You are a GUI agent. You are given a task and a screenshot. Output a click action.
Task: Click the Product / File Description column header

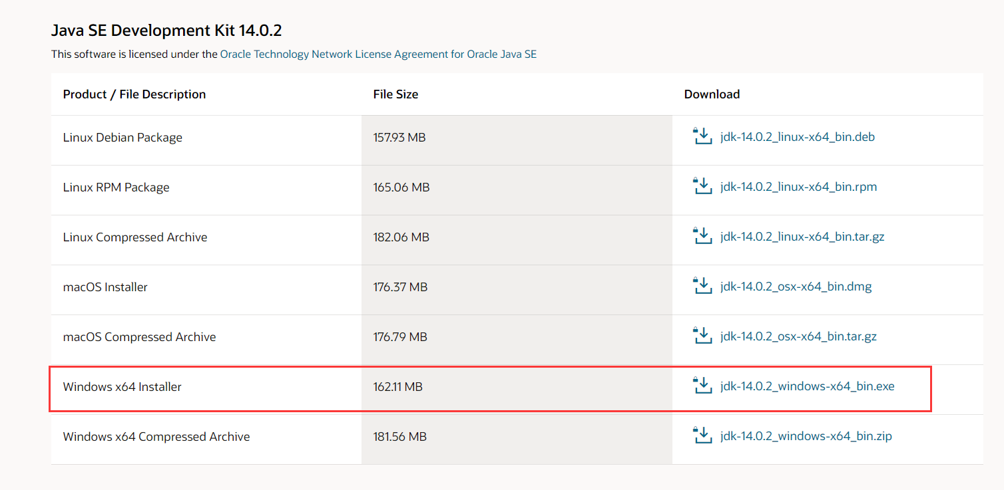pyautogui.click(x=134, y=94)
